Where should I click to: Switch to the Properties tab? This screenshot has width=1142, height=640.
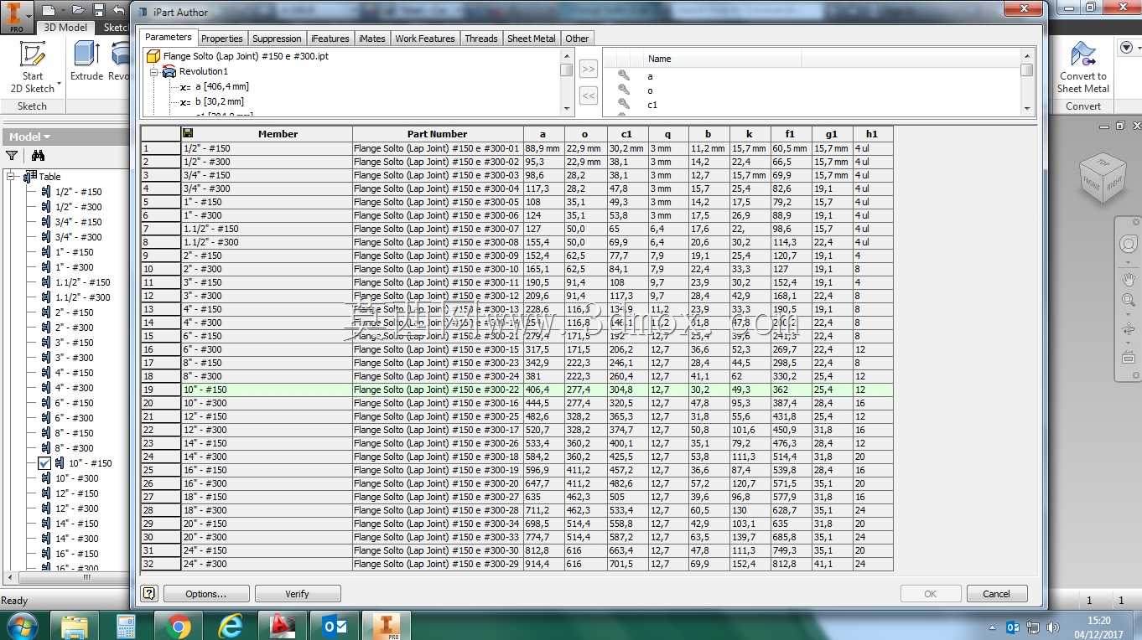pos(222,39)
